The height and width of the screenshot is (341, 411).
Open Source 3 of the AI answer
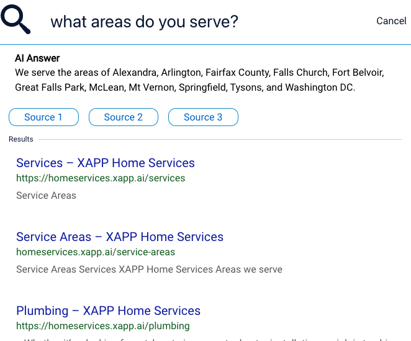pyautogui.click(x=203, y=117)
